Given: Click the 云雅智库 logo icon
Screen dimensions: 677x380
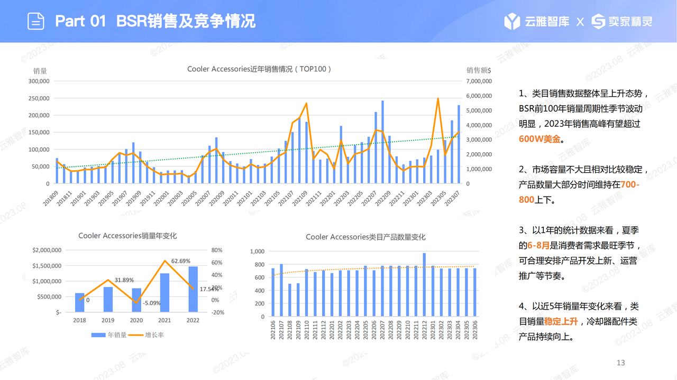Looking at the screenshot, I should (512, 21).
